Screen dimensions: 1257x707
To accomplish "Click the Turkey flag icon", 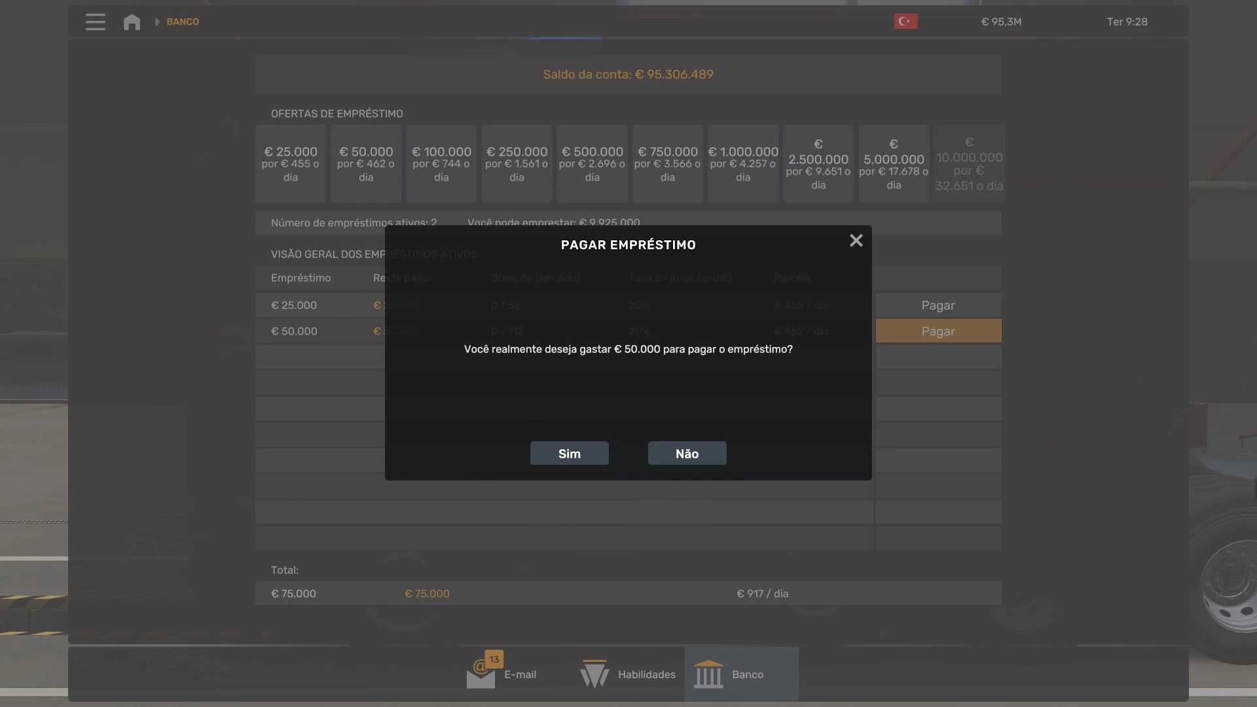I will click(905, 22).
